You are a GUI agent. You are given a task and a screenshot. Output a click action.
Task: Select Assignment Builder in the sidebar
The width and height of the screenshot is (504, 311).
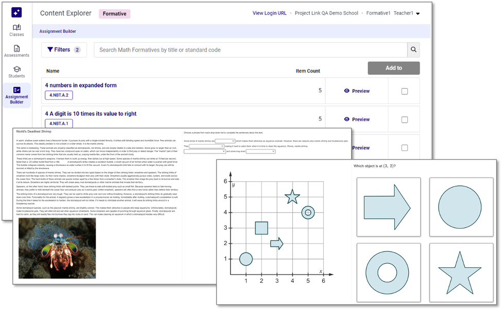coord(16,96)
